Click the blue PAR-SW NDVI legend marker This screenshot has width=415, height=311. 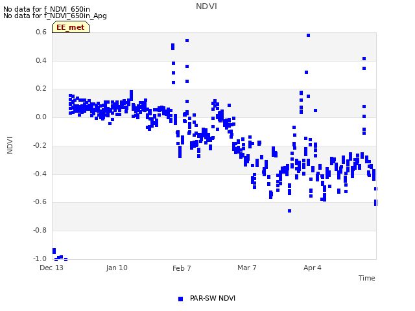(180, 299)
